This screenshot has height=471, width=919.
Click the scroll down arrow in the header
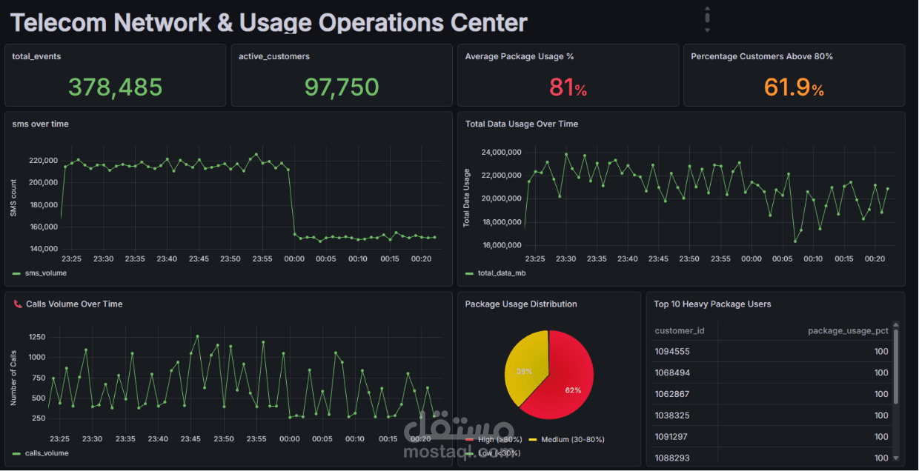tap(707, 30)
